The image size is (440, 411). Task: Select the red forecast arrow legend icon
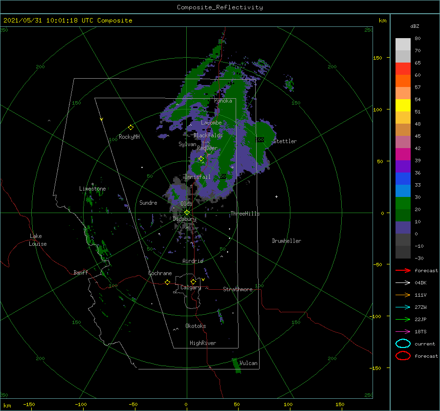[x=403, y=270]
